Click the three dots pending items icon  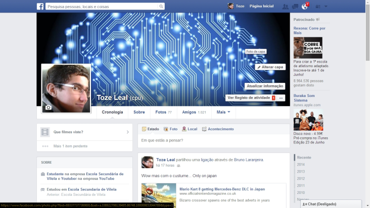coord(45,146)
